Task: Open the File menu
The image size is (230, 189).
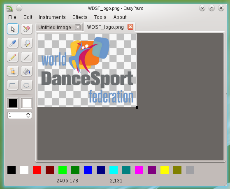Action: (12, 17)
